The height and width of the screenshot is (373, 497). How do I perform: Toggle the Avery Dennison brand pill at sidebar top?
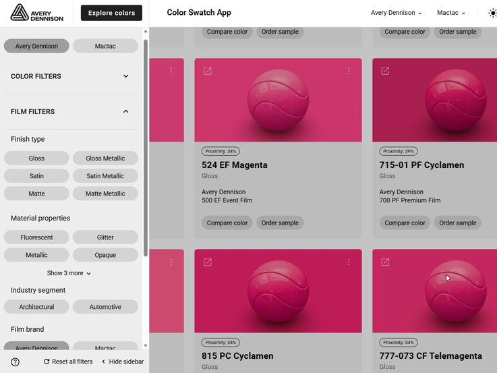click(36, 46)
